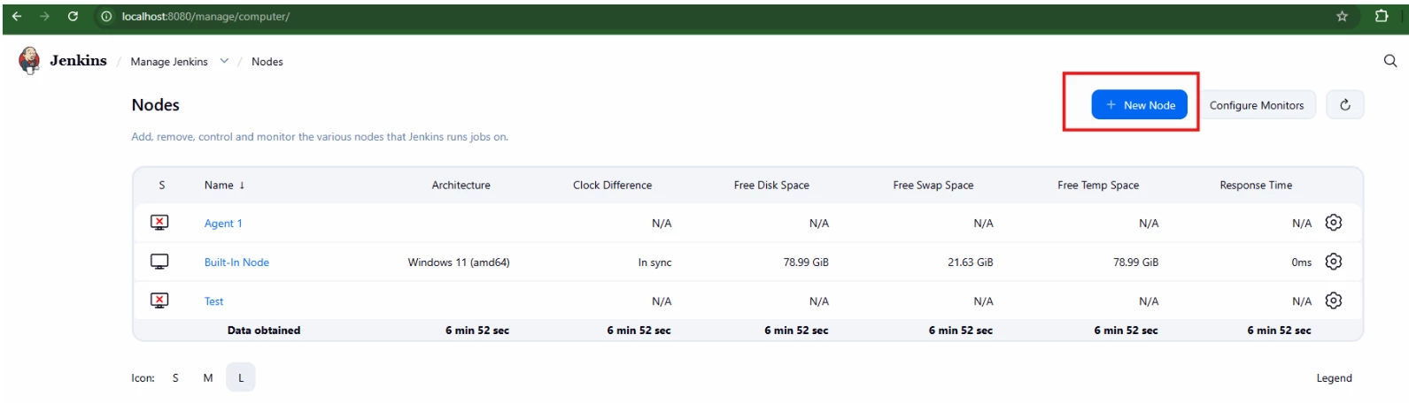Open the browser extensions puzzle icon
Screen dimensions: 1409x403
pos(1381,16)
